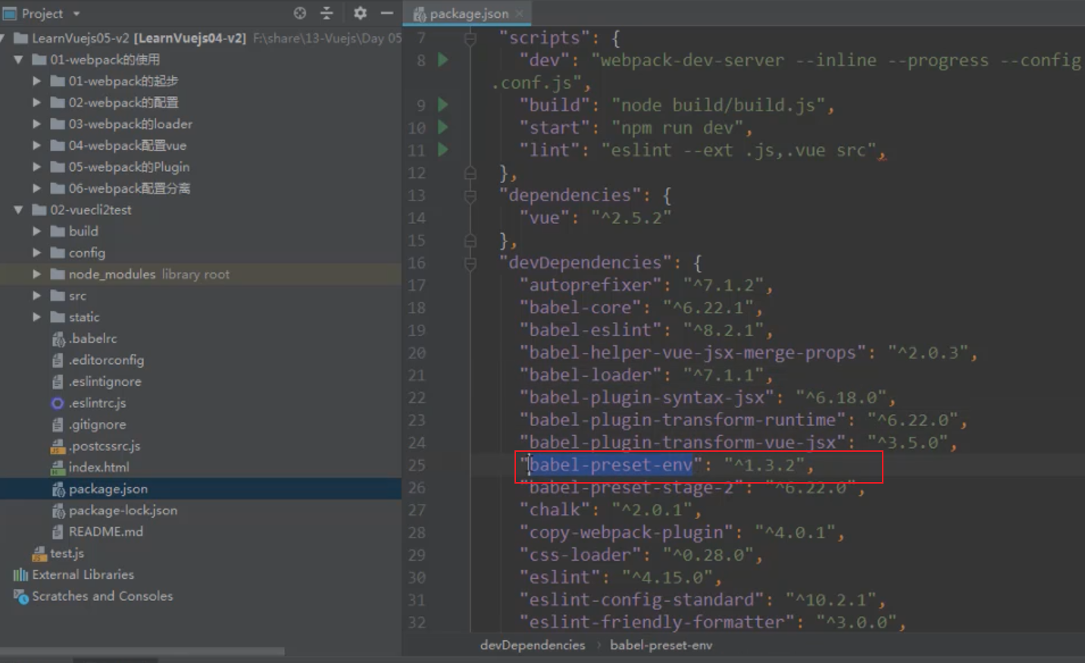Image resolution: width=1085 pixels, height=663 pixels.
Task: Expand the 02-webpack的配置 folder
Action: [36, 102]
